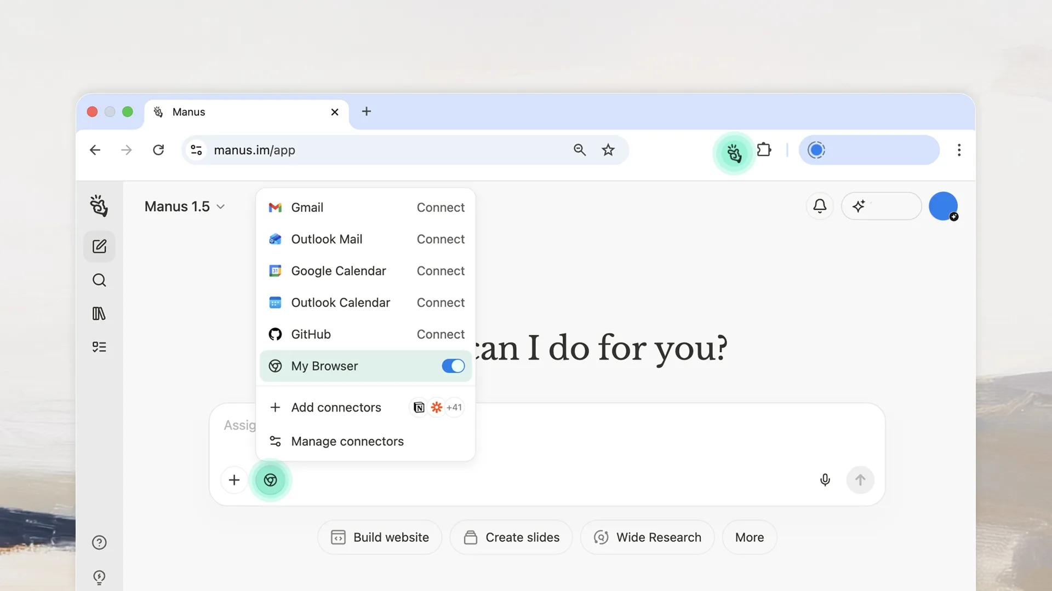This screenshot has width=1052, height=591.
Task: Open site settings controls in address bar
Action: coord(196,150)
